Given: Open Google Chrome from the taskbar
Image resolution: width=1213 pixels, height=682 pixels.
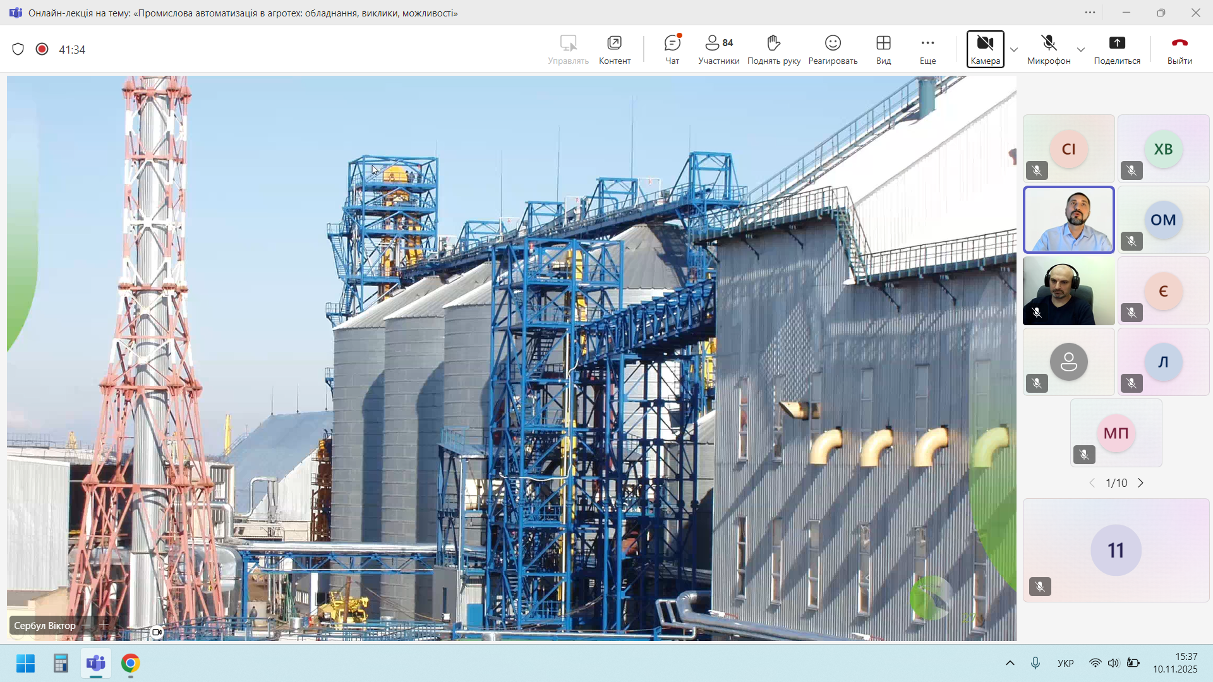Looking at the screenshot, I should (x=131, y=664).
